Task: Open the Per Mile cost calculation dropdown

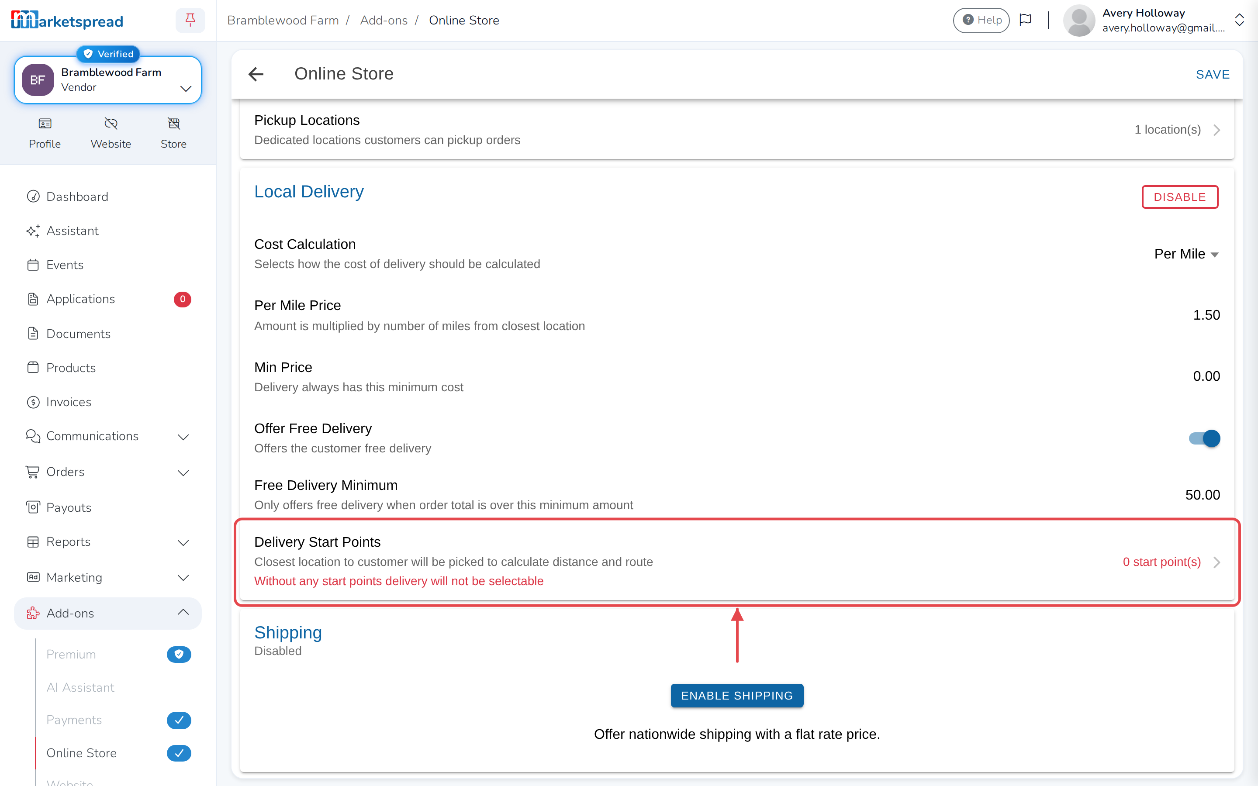Action: [1186, 254]
